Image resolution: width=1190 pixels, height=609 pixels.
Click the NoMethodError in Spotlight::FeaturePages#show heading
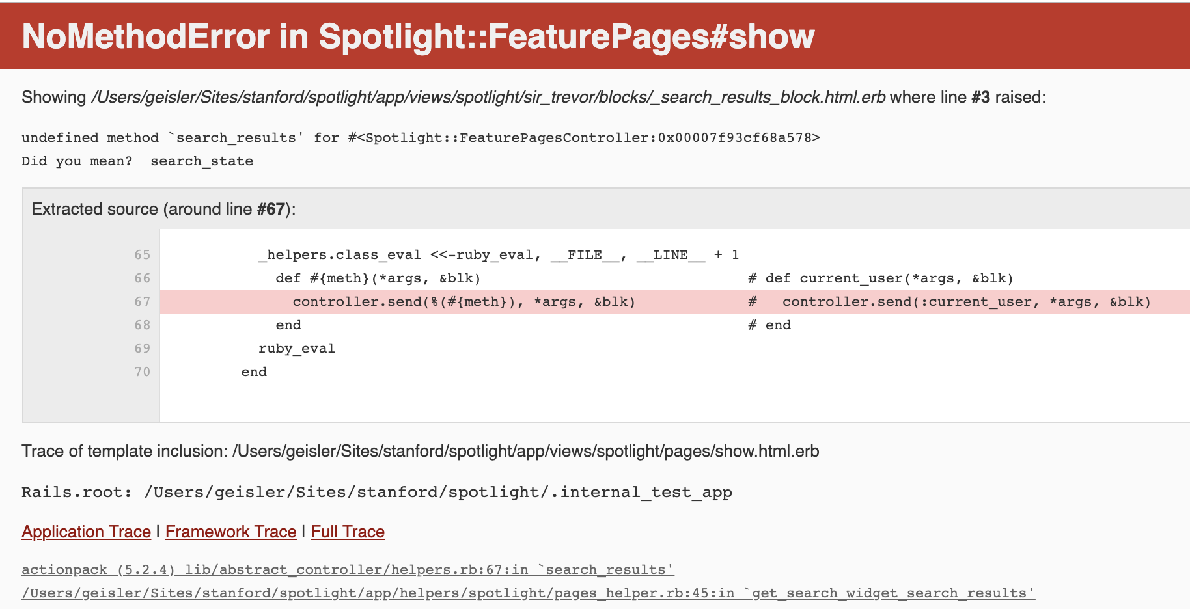coord(418,36)
